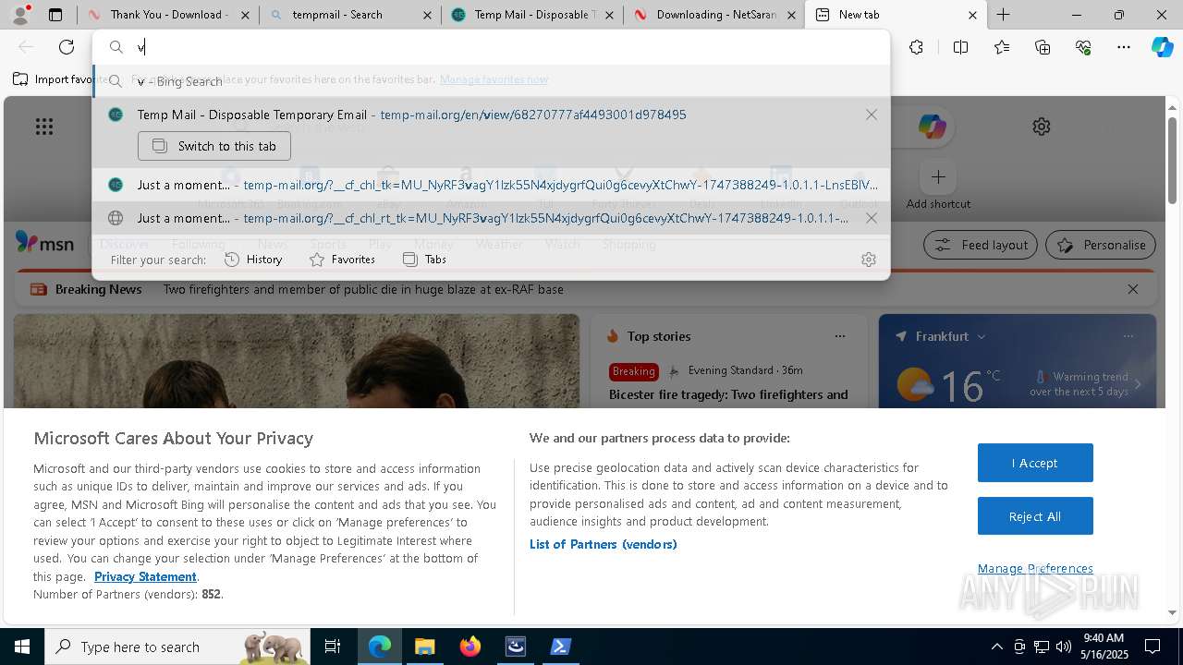Open Favorites star icon in toolbar
Viewport: 1183px width, 665px height.
coord(1002,47)
